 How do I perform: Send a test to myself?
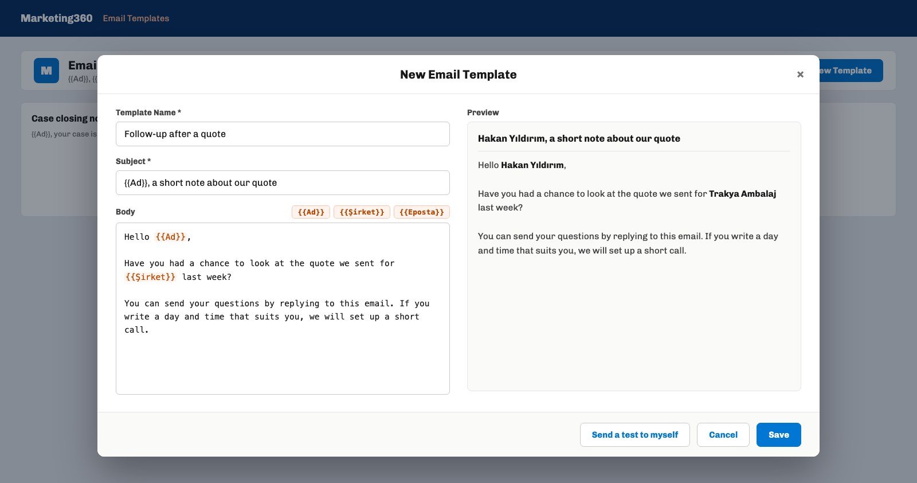(x=635, y=435)
